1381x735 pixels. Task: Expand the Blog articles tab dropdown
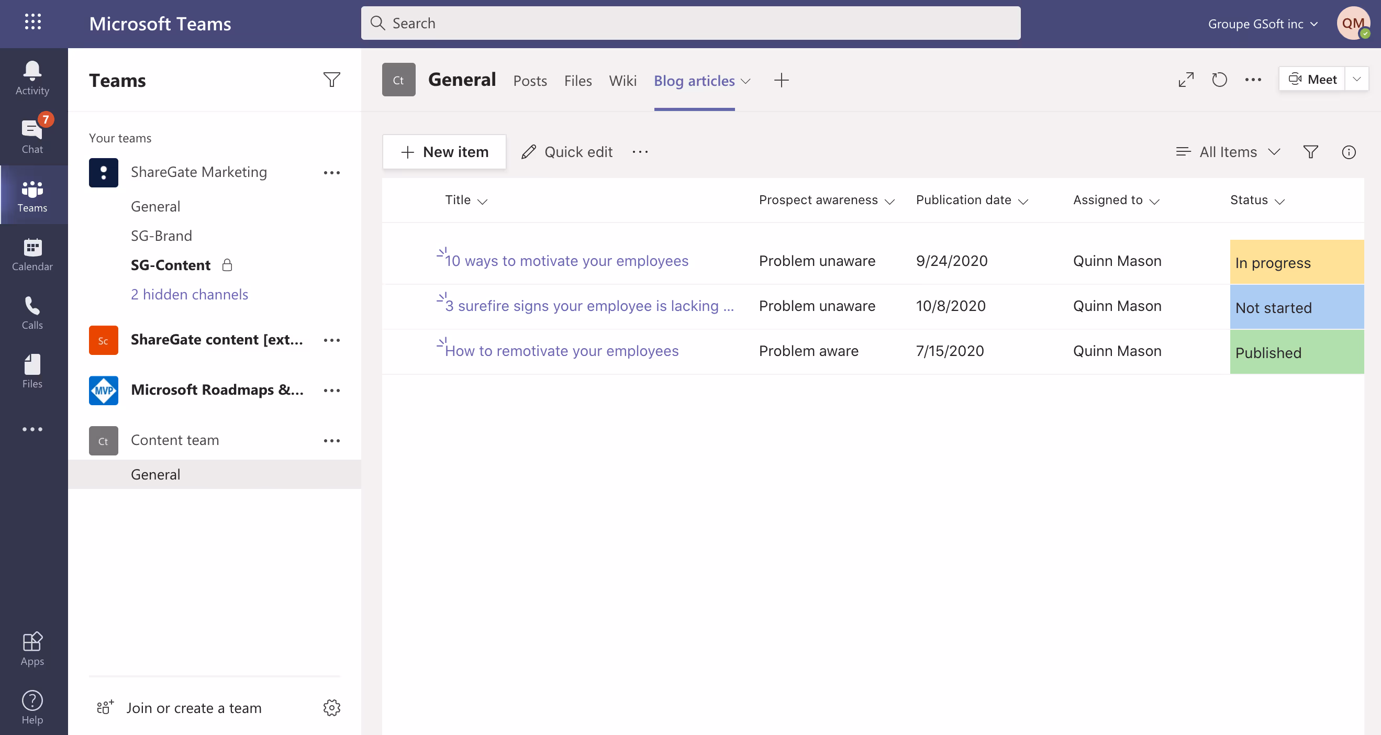coord(745,81)
